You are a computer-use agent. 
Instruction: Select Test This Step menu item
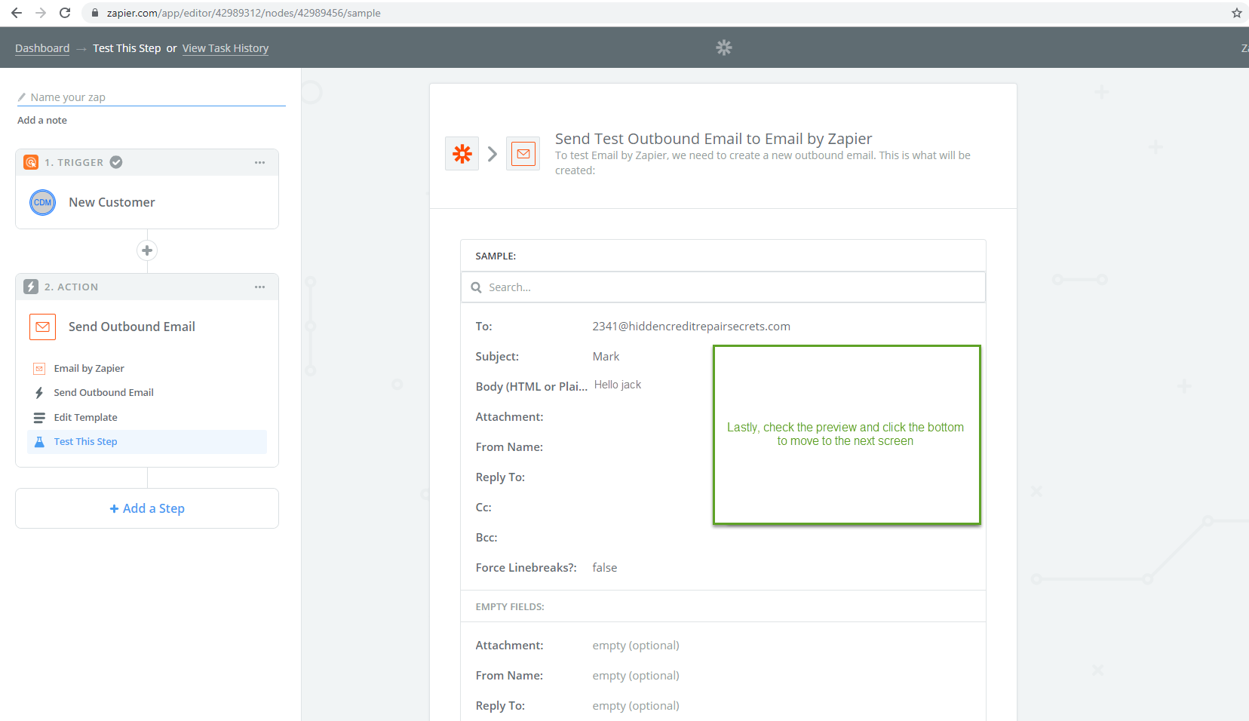(x=147, y=442)
